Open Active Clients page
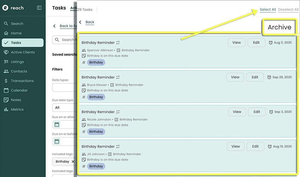The height and width of the screenshot is (177, 300). click(x=23, y=52)
